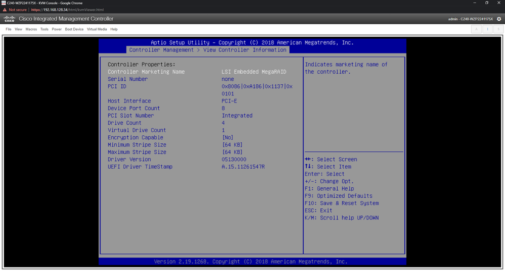Click the browser address URL field
The height and width of the screenshot is (273, 505).
pos(67,10)
